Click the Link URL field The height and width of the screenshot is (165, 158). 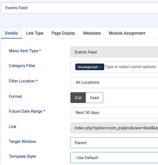pyautogui.click(x=114, y=128)
